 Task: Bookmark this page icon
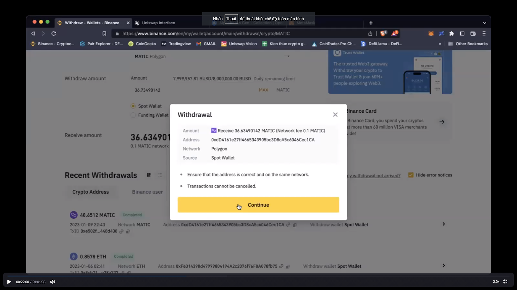click(104, 34)
